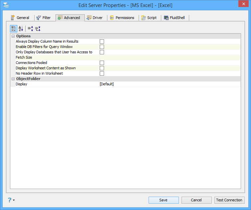Tick No Header Row in Worksheet checkbox
This screenshot has width=251, height=210.
point(102,74)
